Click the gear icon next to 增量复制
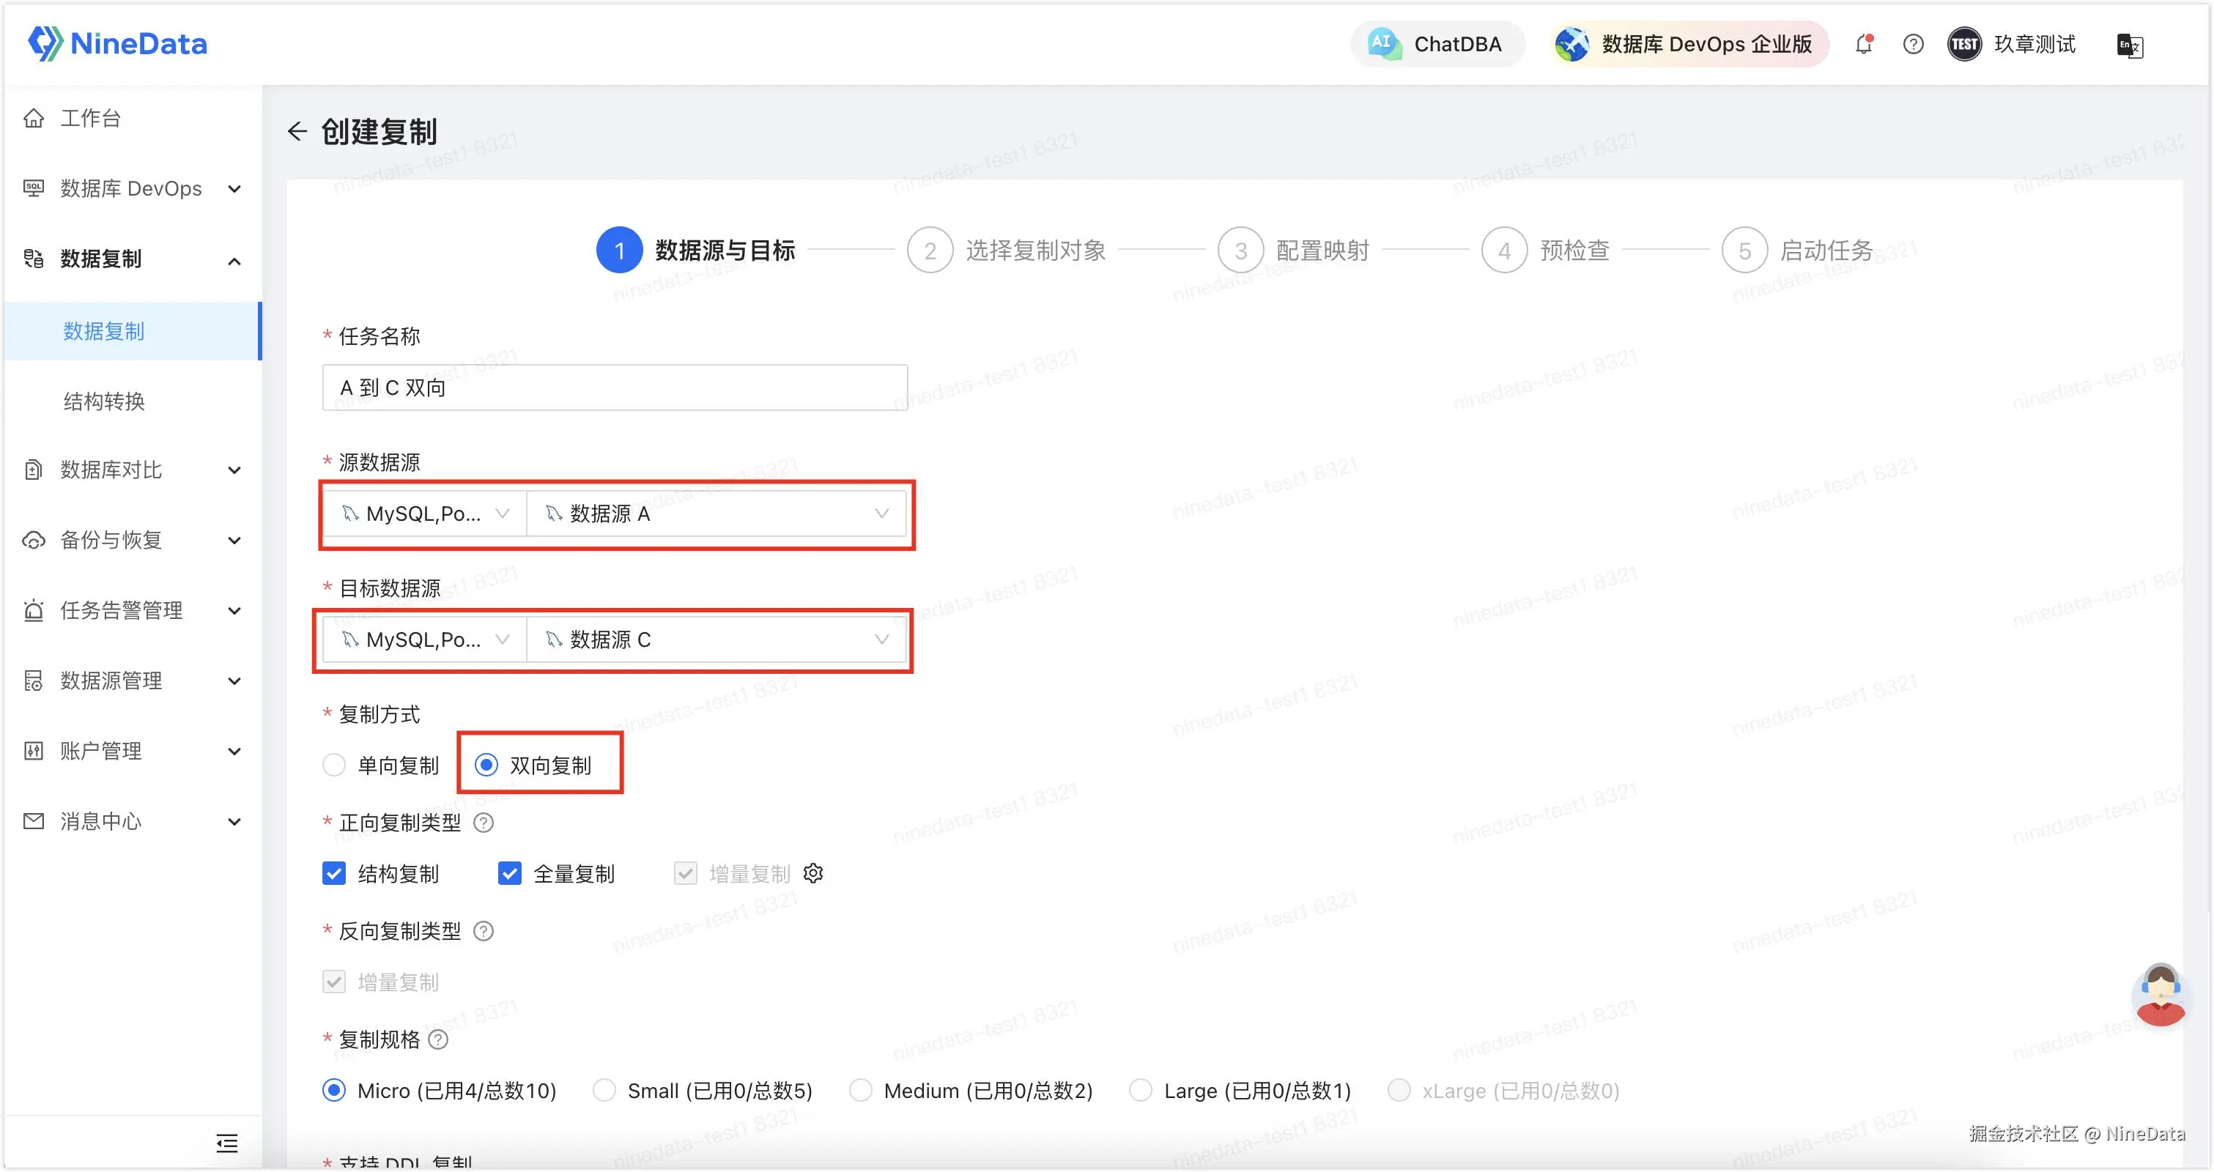The image size is (2214, 1172). 813,874
